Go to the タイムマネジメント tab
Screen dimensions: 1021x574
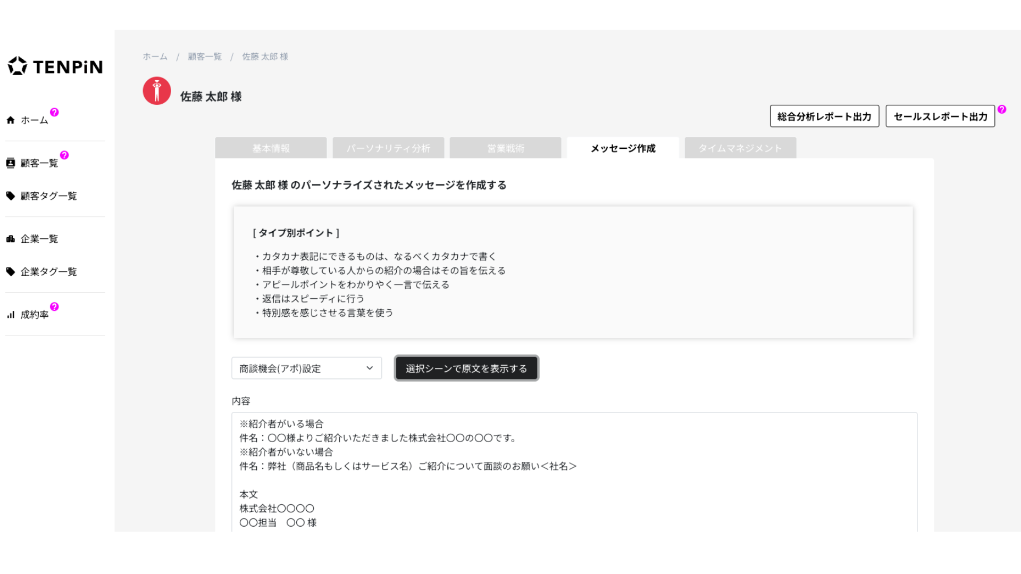coord(740,148)
